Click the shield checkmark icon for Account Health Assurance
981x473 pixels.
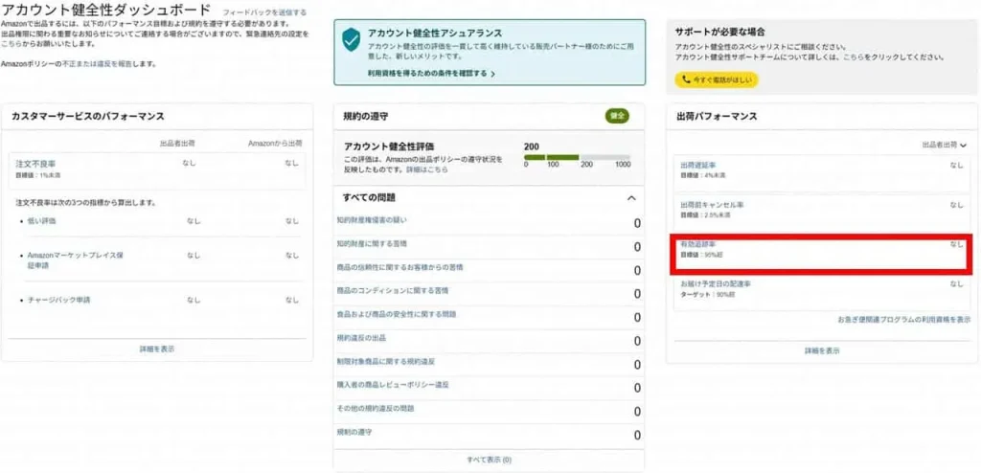point(351,39)
